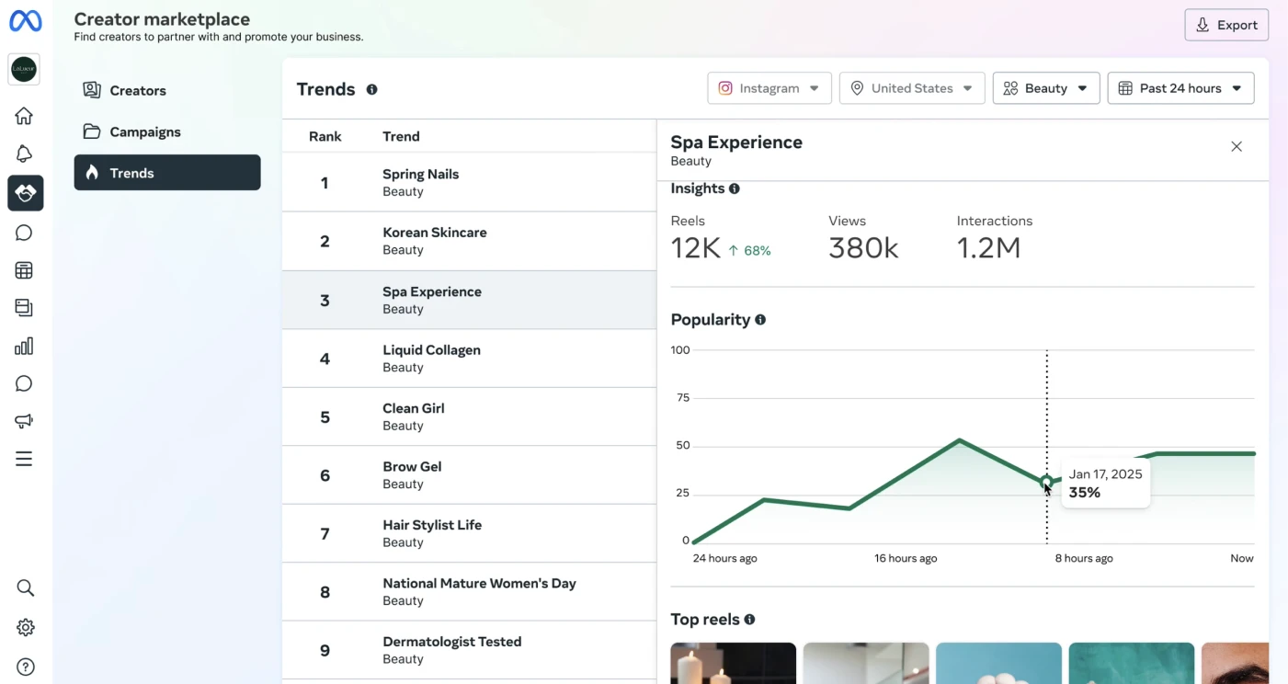Expand the Beauty category dropdown
The width and height of the screenshot is (1288, 684).
point(1046,88)
